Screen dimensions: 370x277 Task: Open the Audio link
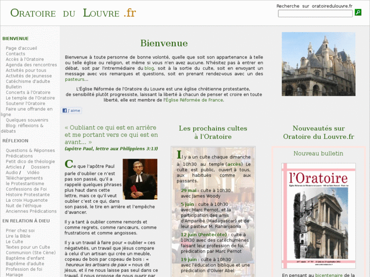(12, 173)
